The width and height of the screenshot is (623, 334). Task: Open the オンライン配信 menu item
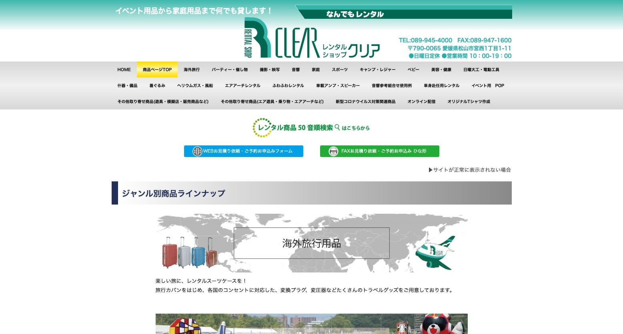pyautogui.click(x=421, y=101)
